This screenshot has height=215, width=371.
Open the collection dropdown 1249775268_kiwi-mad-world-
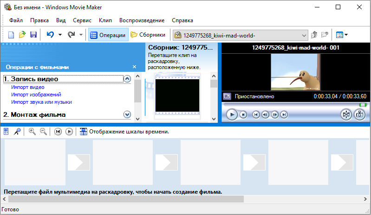240,35
